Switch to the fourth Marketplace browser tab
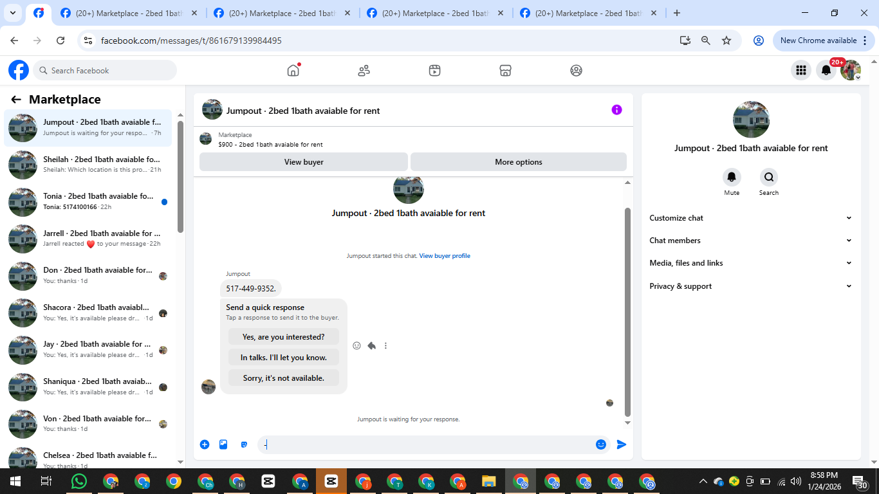 589,13
